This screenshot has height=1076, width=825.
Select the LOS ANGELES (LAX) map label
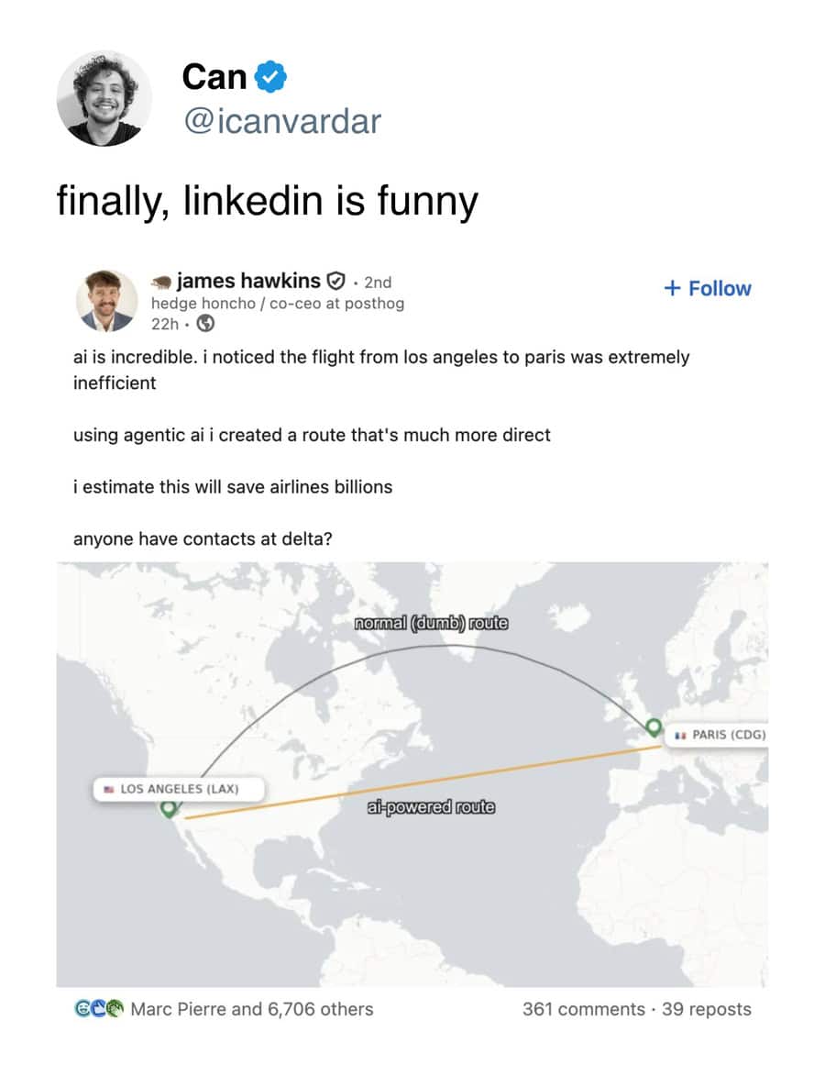(x=180, y=788)
